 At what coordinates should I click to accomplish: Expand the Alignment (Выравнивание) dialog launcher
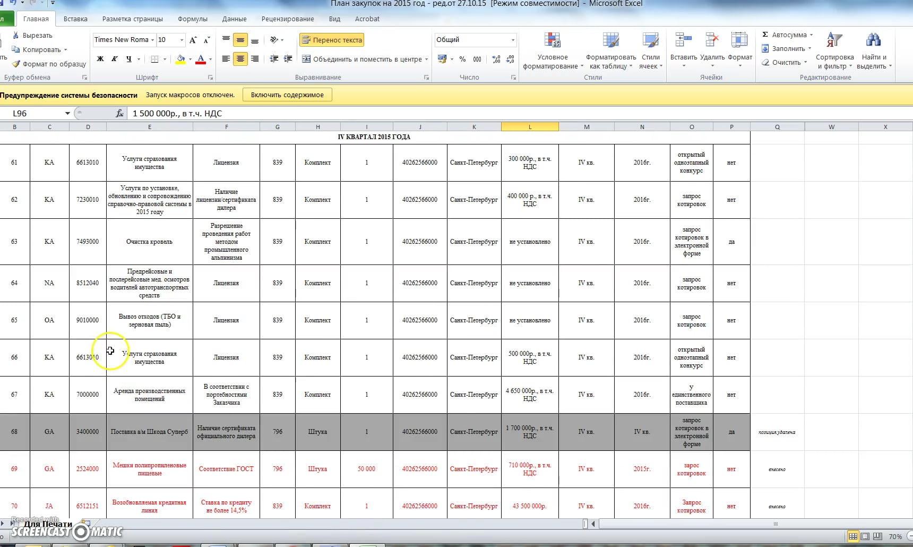pos(426,78)
